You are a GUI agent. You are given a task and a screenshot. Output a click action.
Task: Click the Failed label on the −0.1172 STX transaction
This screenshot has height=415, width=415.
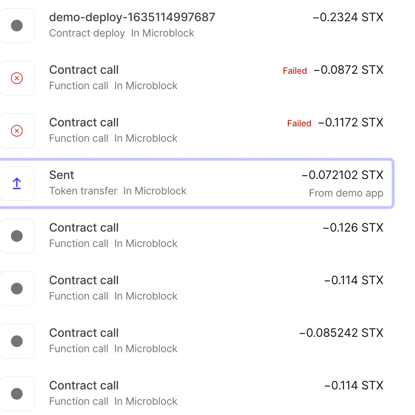pyautogui.click(x=299, y=123)
